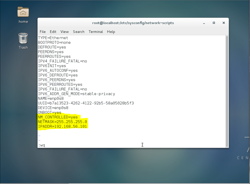Click the :wq command line

42,145
